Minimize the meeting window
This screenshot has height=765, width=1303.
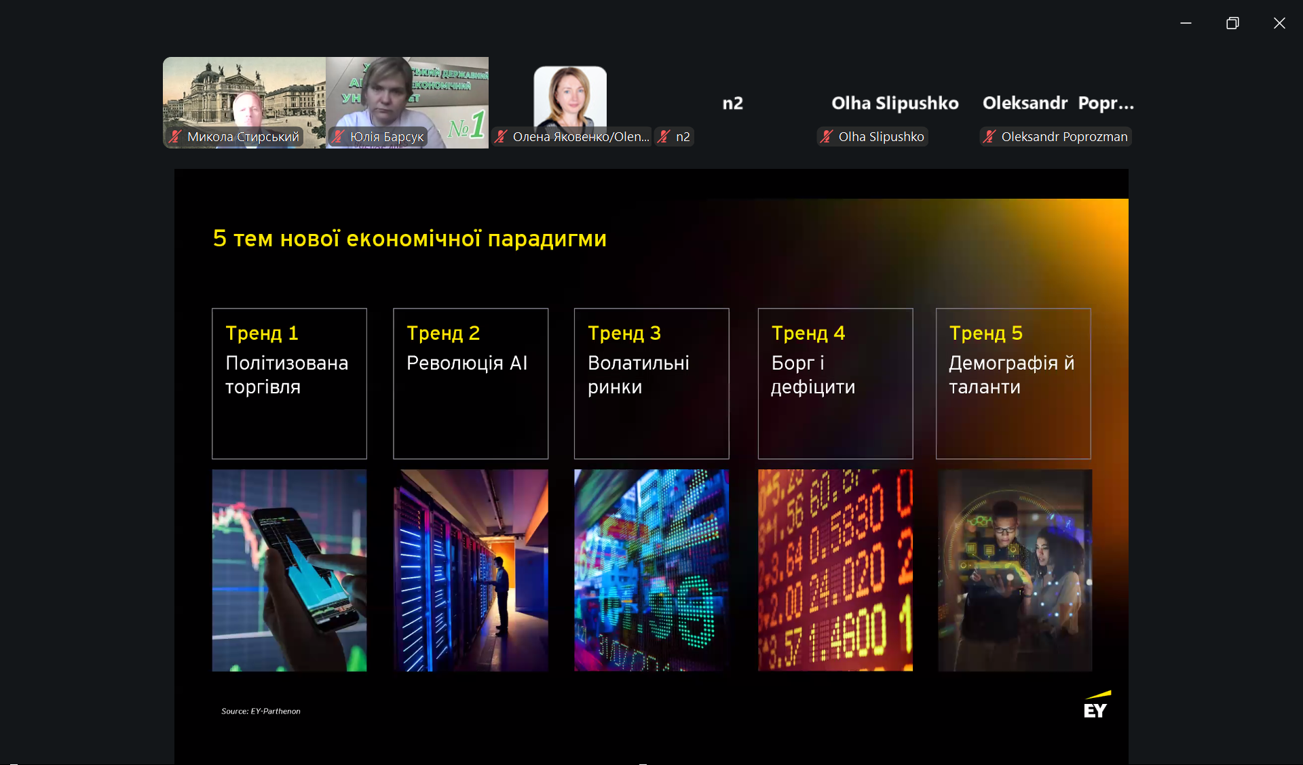pyautogui.click(x=1186, y=23)
